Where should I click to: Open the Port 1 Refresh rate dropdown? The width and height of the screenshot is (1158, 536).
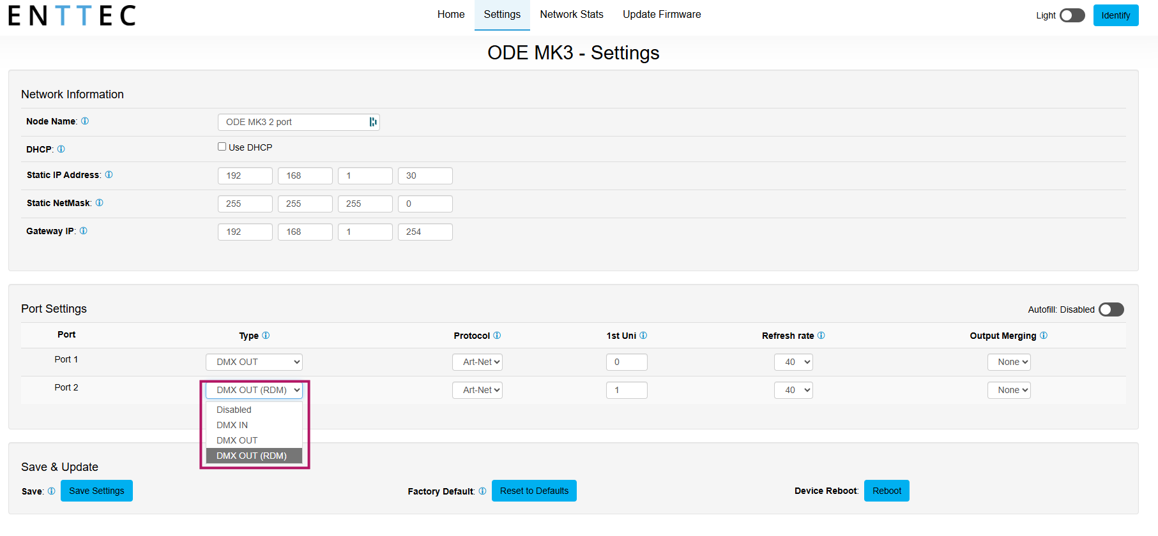pos(794,362)
